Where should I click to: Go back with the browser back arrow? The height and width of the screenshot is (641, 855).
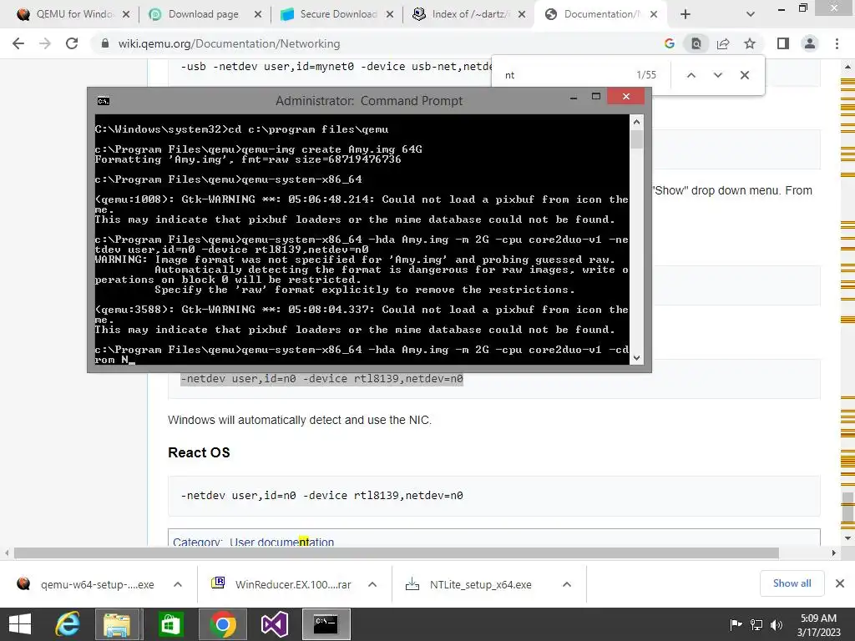(18, 43)
